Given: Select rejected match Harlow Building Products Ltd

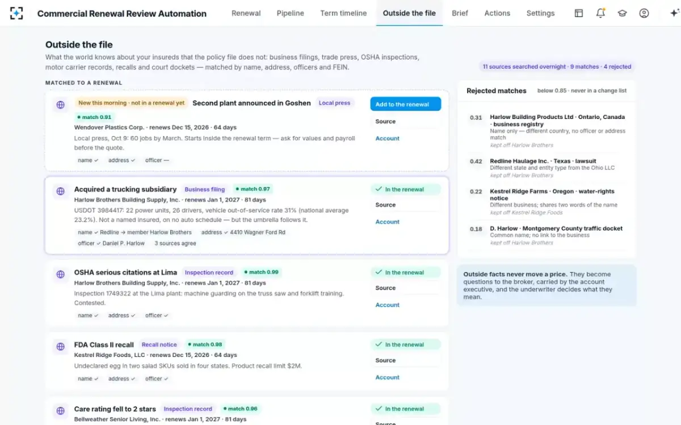Looking at the screenshot, I should [x=548, y=132].
